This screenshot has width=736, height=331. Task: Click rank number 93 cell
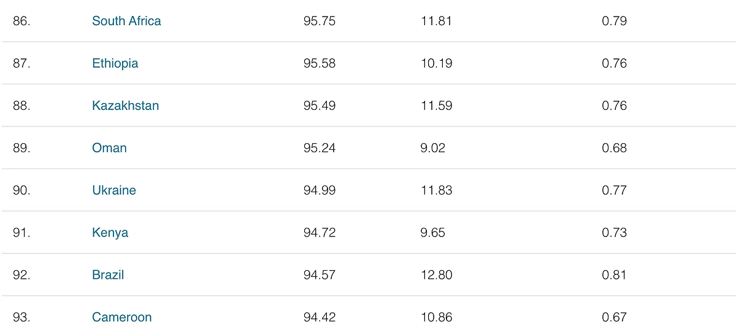(21, 317)
